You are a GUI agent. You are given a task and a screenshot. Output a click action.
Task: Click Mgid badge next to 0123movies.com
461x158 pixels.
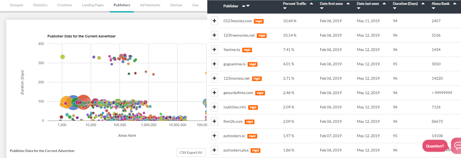pos(259,21)
